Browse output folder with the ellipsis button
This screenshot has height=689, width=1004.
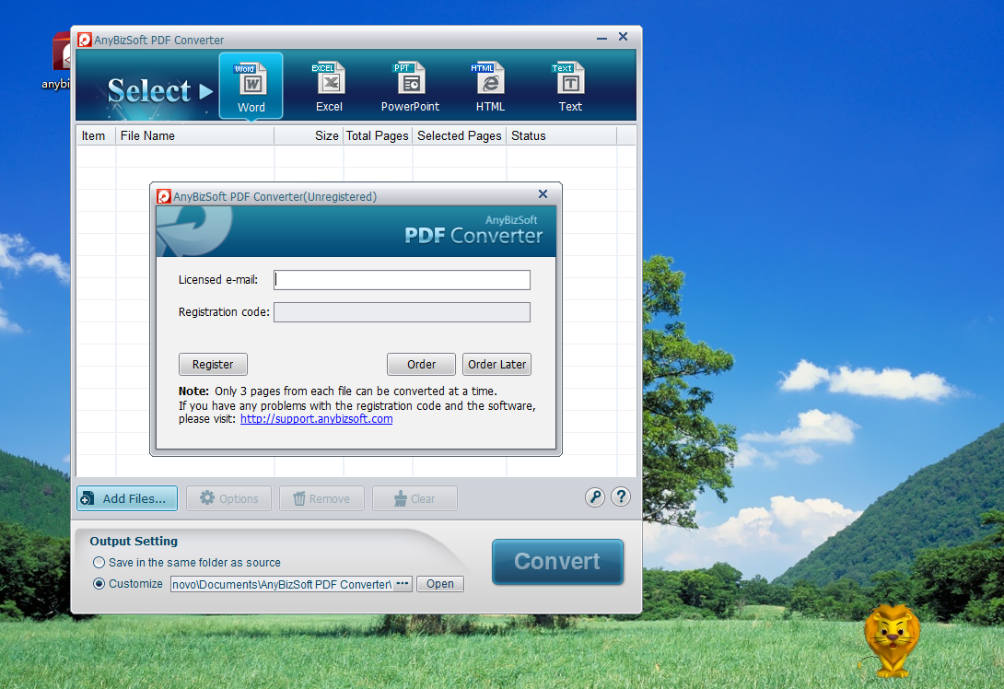click(403, 584)
